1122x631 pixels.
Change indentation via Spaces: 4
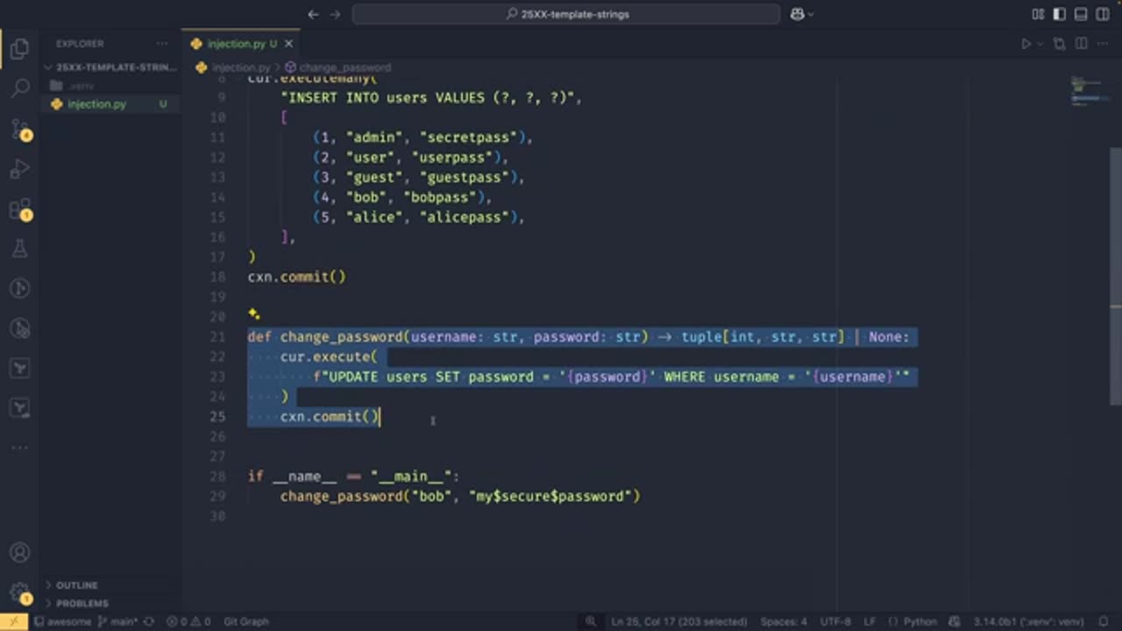tap(784, 621)
